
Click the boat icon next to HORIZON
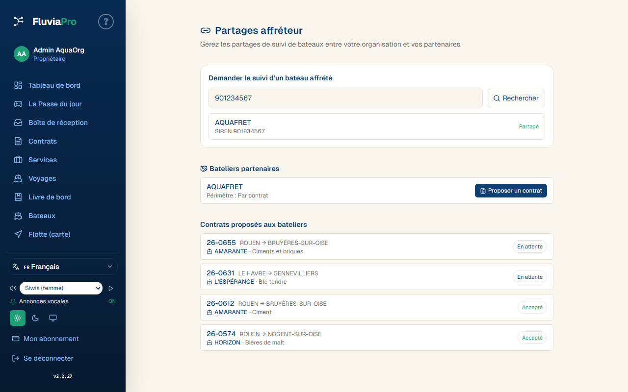209,343
